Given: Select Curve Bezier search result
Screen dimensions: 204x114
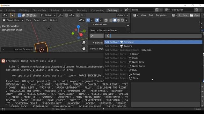Looking at the screenshot, I should coord(153,54).
